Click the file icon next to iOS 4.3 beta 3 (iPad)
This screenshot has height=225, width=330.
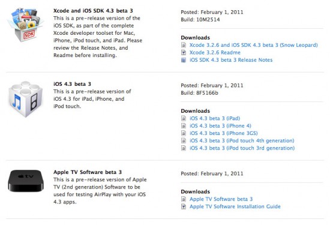click(184, 118)
